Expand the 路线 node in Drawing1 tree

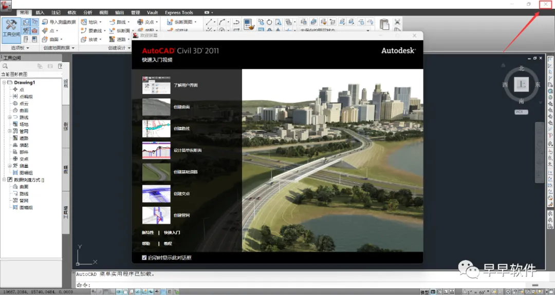(x=9, y=117)
